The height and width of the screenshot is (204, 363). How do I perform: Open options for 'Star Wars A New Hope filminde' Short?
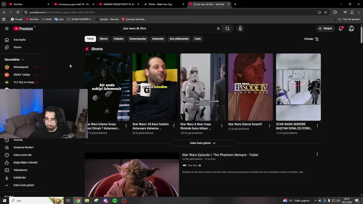tap(222, 126)
